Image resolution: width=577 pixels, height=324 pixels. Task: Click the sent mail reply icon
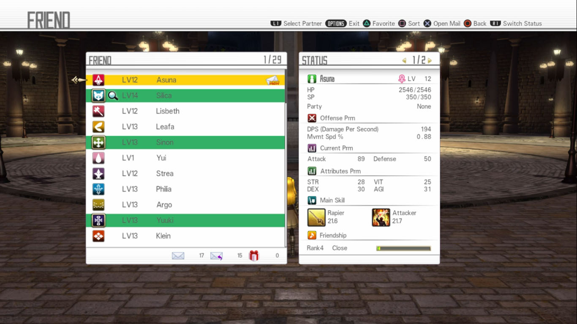coord(216,256)
